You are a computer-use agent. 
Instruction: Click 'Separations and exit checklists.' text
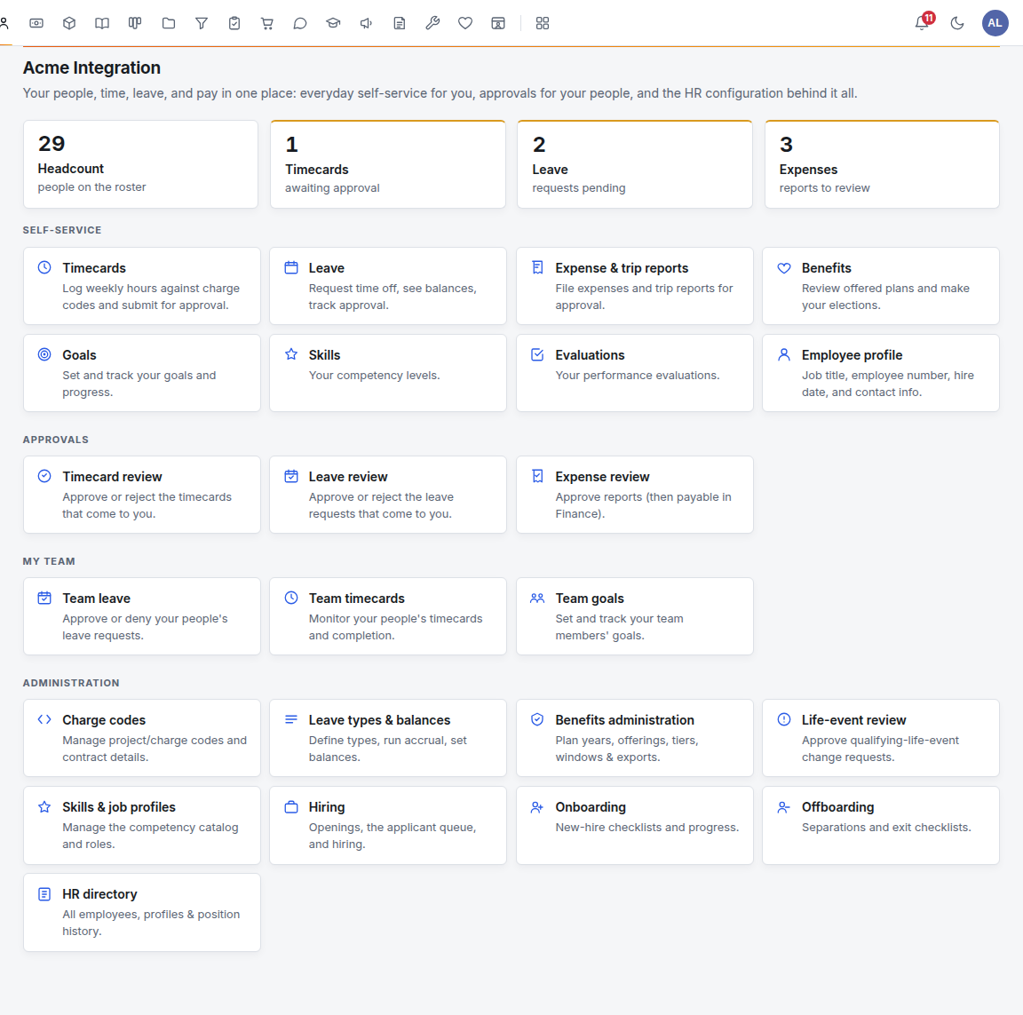[886, 827]
